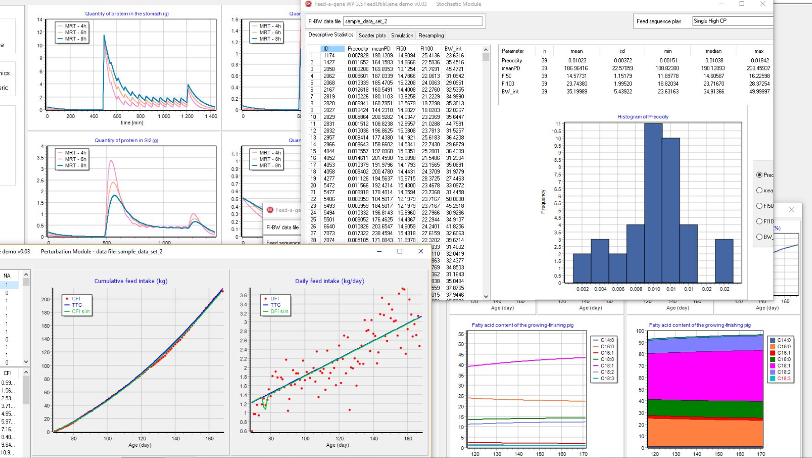Select the FI50 histogram radio button
The image size is (812, 458).
tap(759, 206)
